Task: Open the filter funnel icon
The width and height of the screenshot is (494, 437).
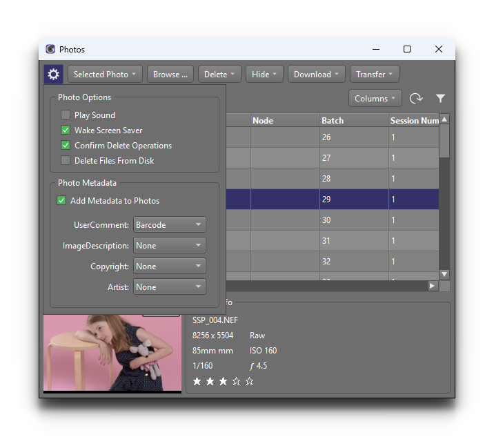Action: point(440,98)
